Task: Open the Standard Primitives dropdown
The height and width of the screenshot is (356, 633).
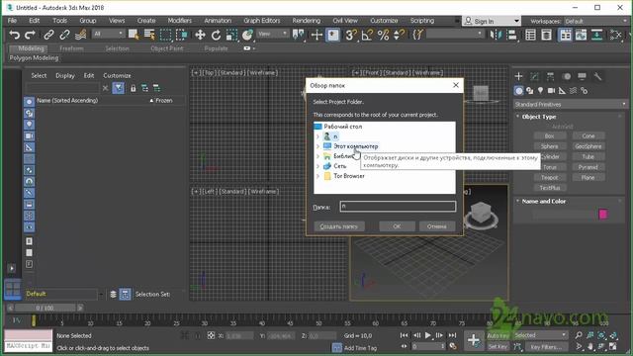Action: point(571,104)
